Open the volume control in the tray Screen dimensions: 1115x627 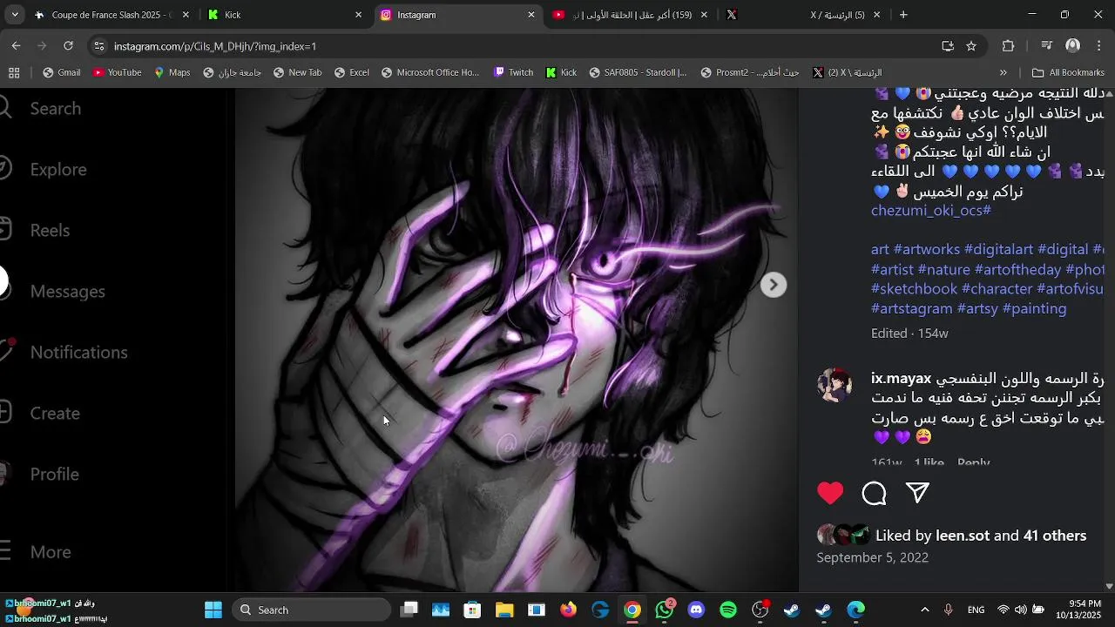[x=1020, y=610]
